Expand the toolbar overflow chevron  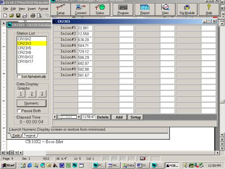point(223,14)
